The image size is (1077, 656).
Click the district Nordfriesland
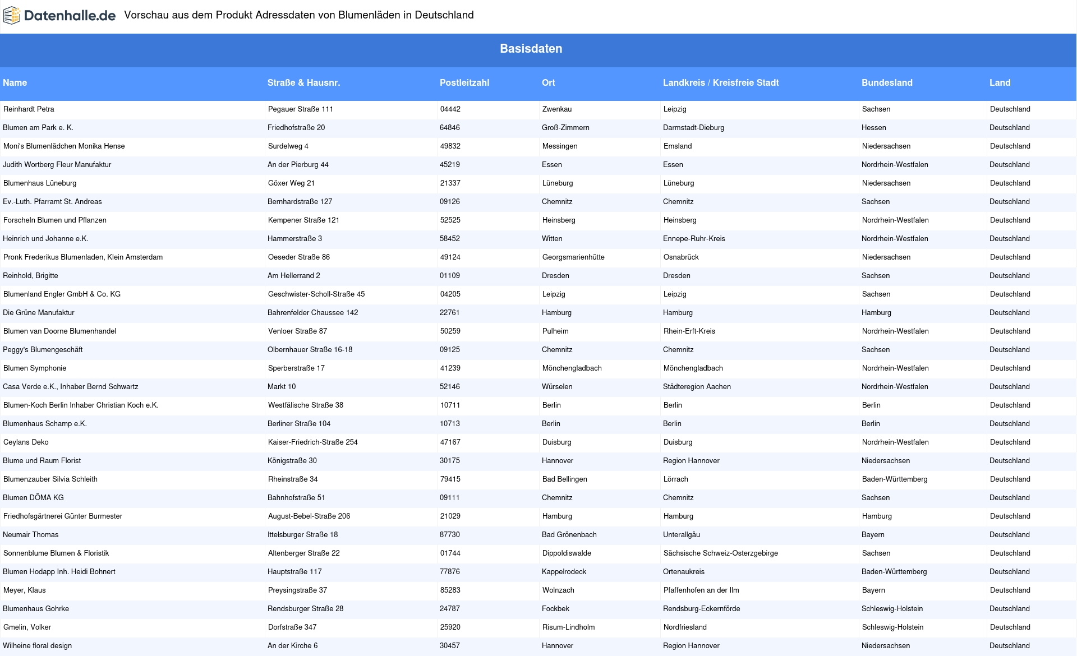[685, 627]
